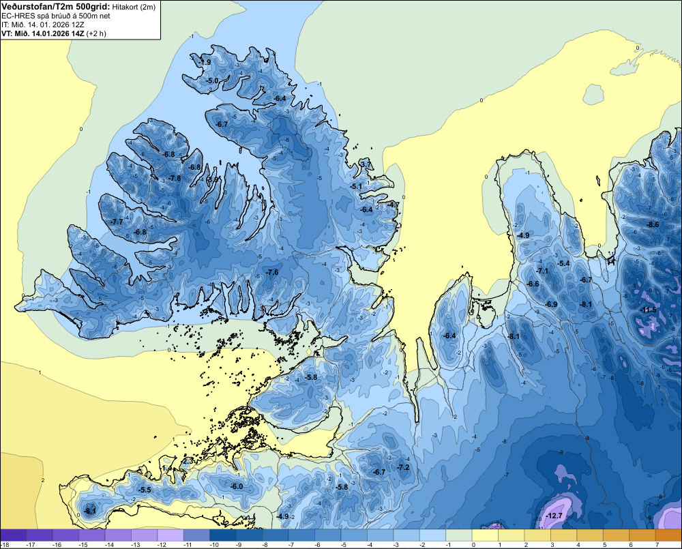Image resolution: width=682 pixels, height=549 pixels.
Task: Click the legend swatch between -1 and 0
Action: pyautogui.click(x=459, y=535)
